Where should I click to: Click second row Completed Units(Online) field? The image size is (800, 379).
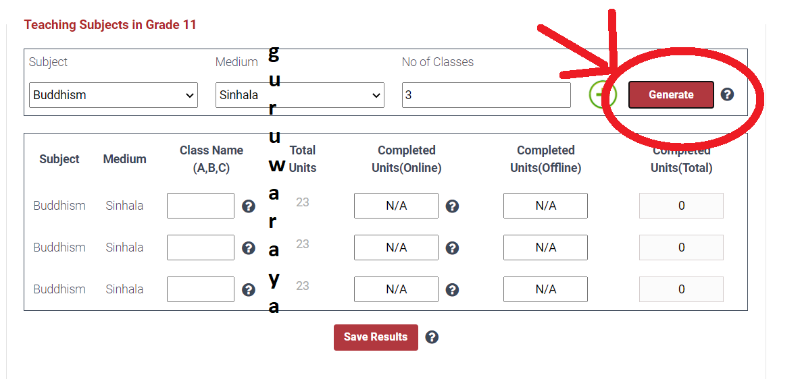pyautogui.click(x=397, y=247)
